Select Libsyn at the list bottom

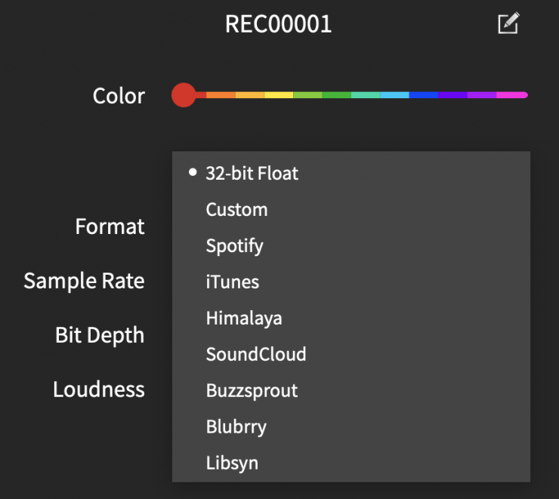232,464
